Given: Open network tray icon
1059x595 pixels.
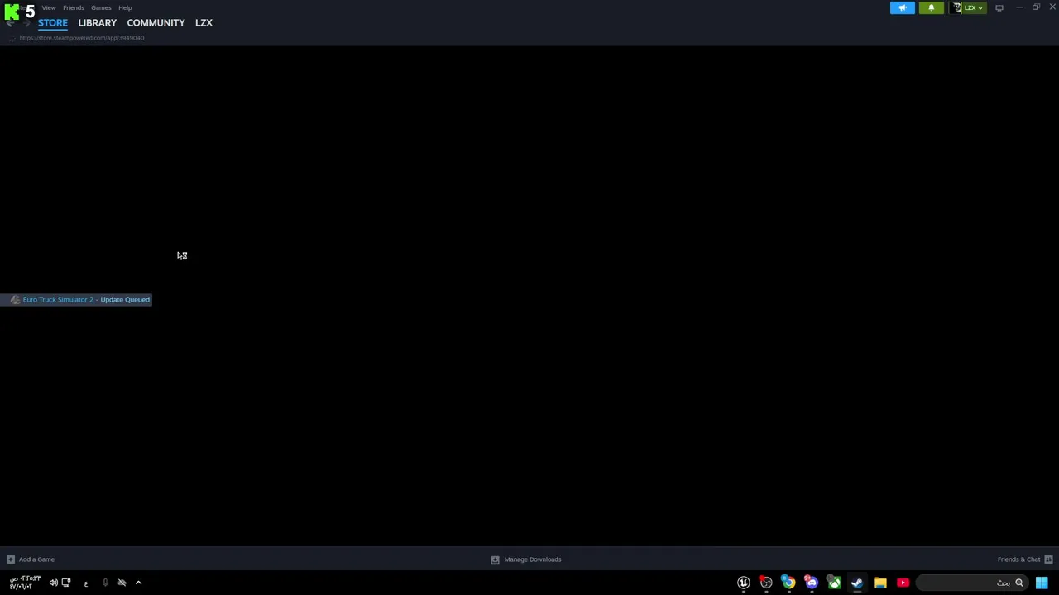Looking at the screenshot, I should [x=66, y=583].
